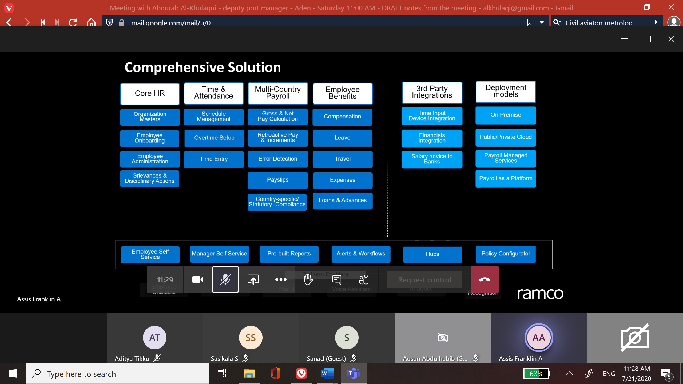Click Manager Self Service box
The width and height of the screenshot is (683, 384).
(x=220, y=254)
